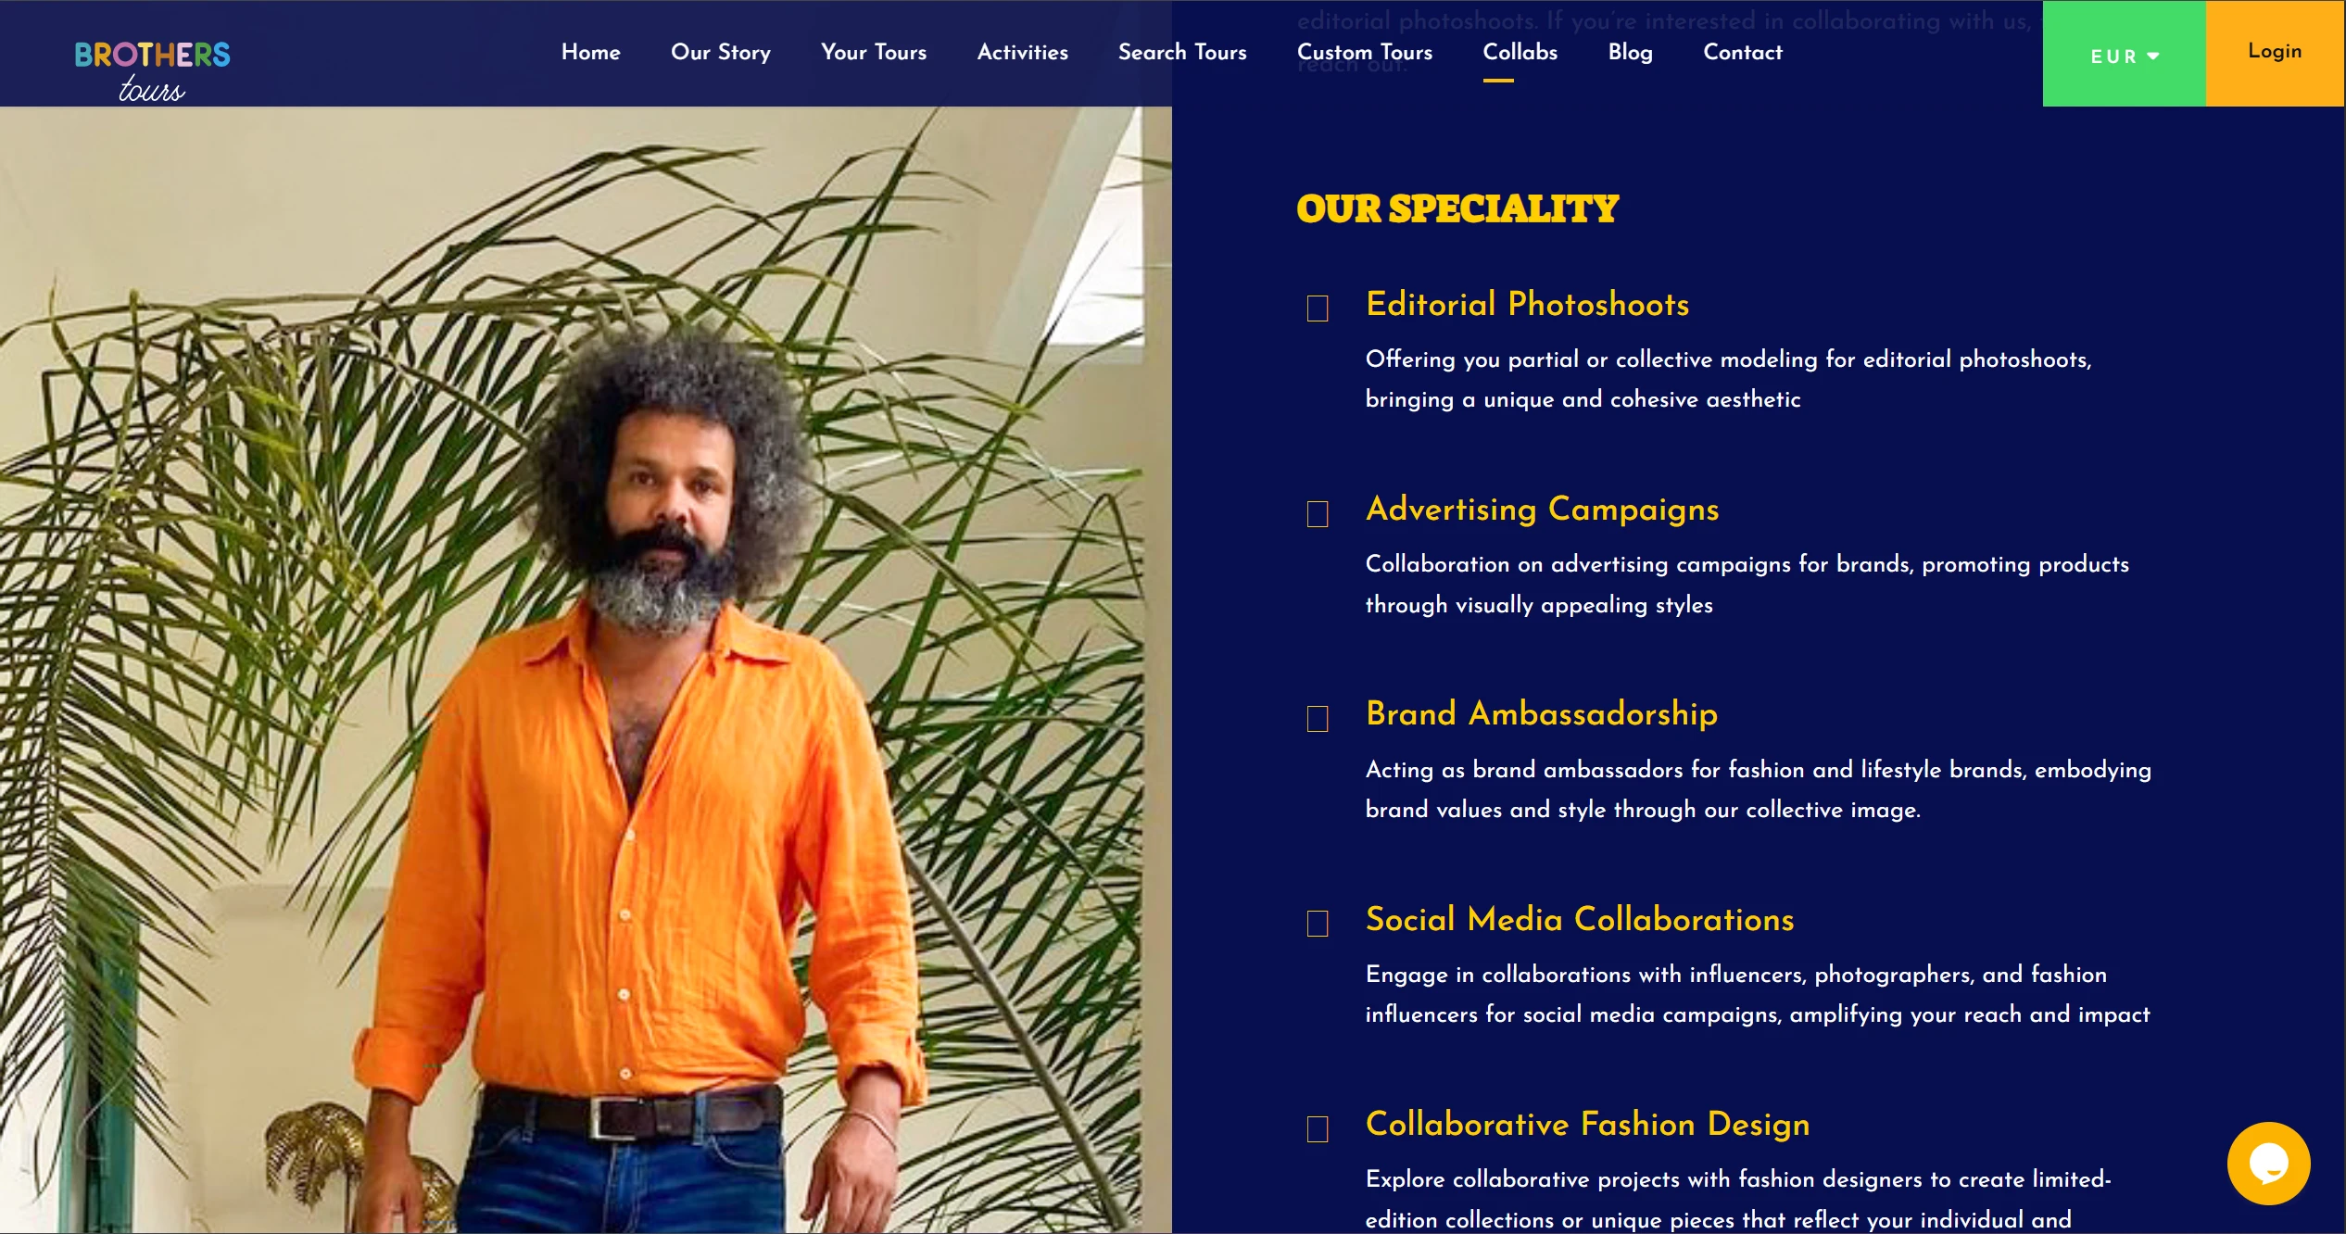Click the man in orange shirt photo

coord(586,670)
